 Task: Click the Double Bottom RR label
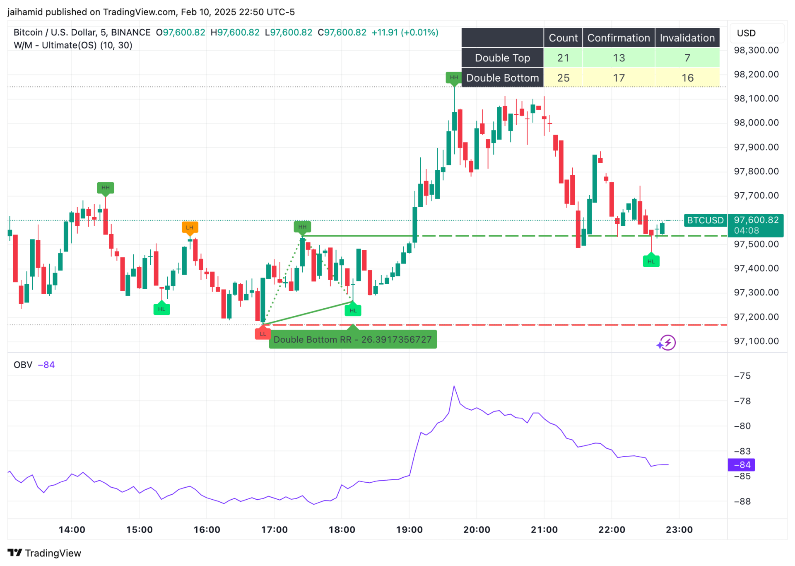coord(353,339)
